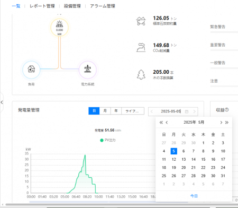238x208 pixels.
Task: Collapse the left sidebar arrow
Action: coord(2,102)
